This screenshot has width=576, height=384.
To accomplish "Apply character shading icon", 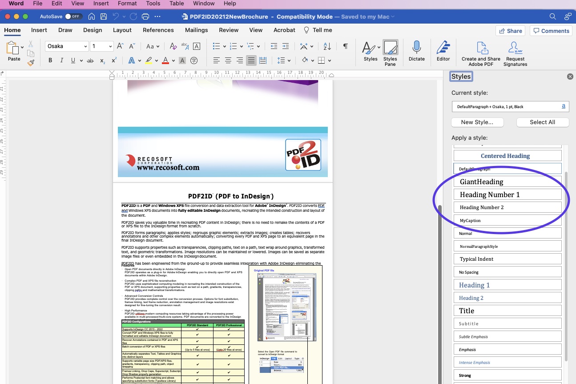I will [x=182, y=61].
